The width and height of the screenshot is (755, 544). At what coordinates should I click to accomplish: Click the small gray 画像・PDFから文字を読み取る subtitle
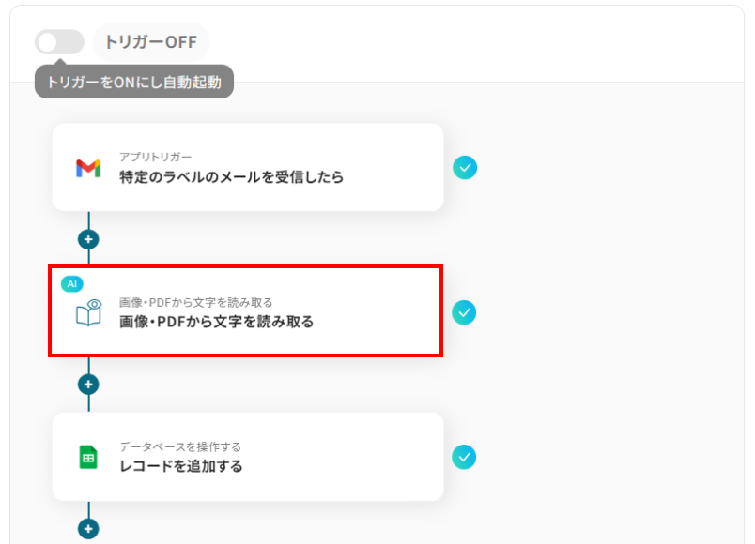point(195,302)
